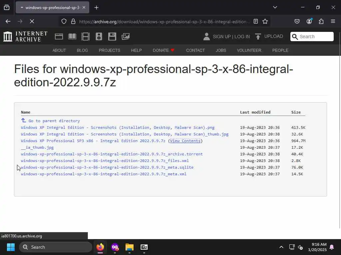341x255 pixels.
Task: Open the 9:16 AM clock calendar
Action: tap(317, 247)
